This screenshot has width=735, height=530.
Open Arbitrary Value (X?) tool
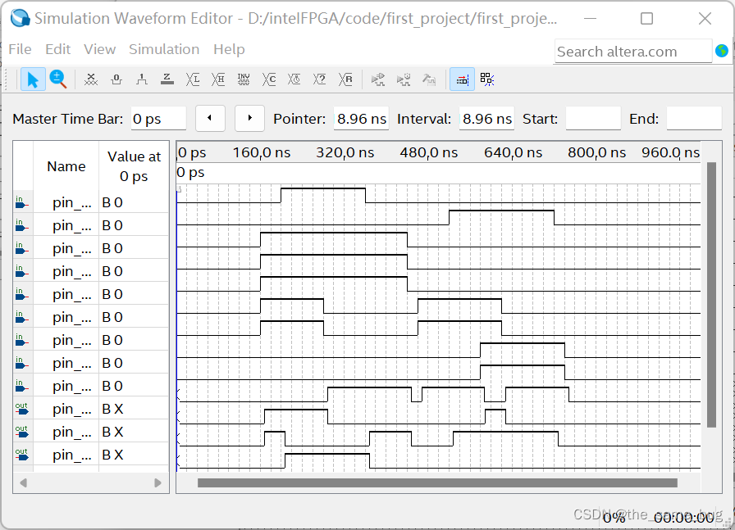(320, 79)
